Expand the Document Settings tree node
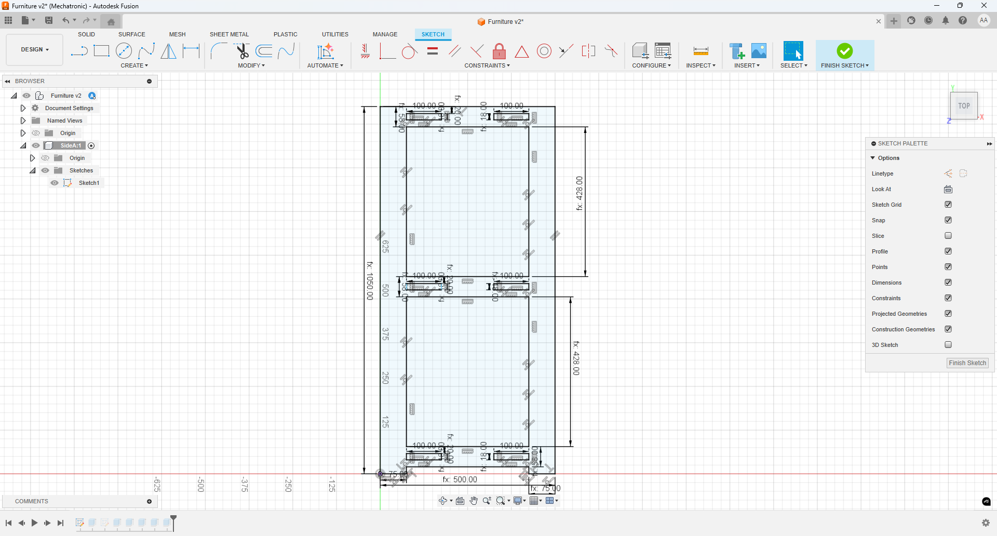This screenshot has height=536, width=997. 23,108
